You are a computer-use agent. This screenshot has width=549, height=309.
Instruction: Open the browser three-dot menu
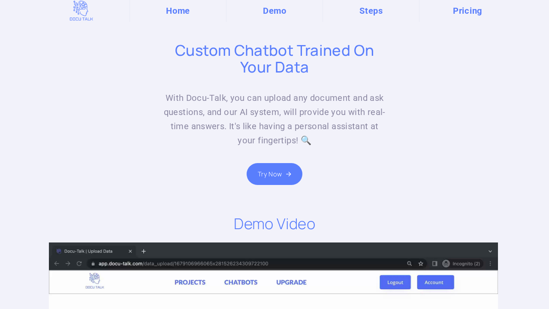point(490,264)
